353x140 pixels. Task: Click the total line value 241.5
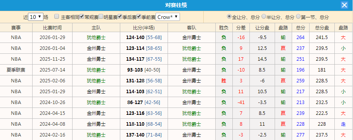322,38
